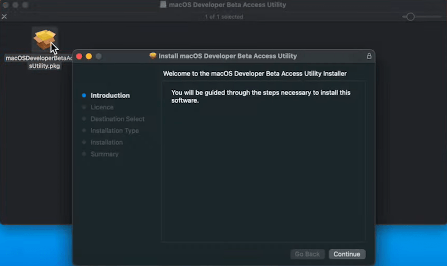Select the Installation Type step
The width and height of the screenshot is (447, 266).
115,130
